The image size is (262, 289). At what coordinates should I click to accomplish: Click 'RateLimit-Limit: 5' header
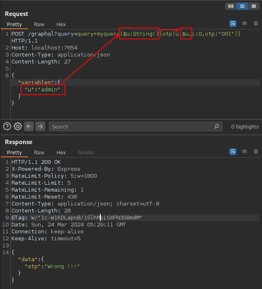point(41,183)
